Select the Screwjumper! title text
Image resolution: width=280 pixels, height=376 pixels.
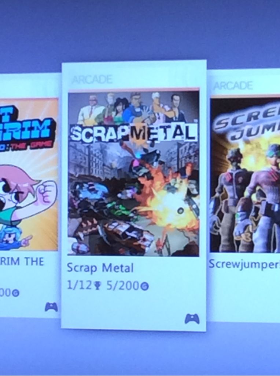[x=244, y=264]
